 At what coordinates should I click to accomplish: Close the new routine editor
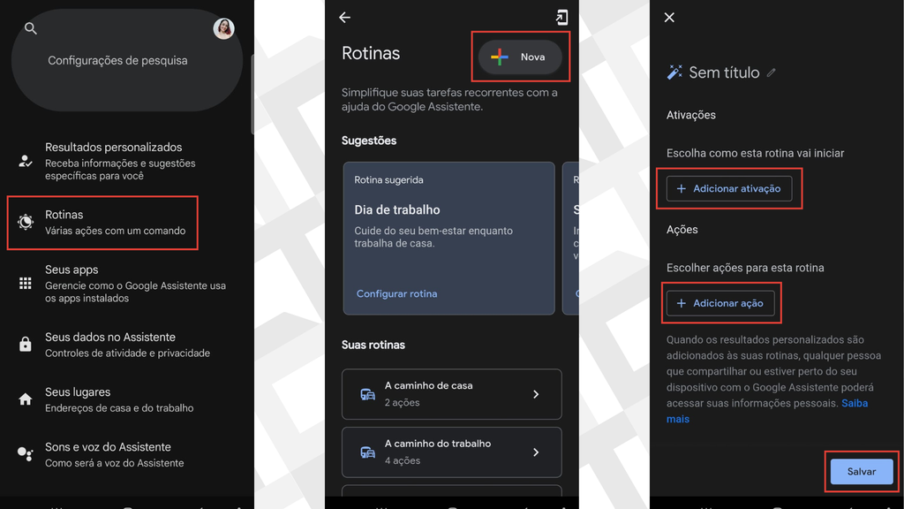point(669,18)
